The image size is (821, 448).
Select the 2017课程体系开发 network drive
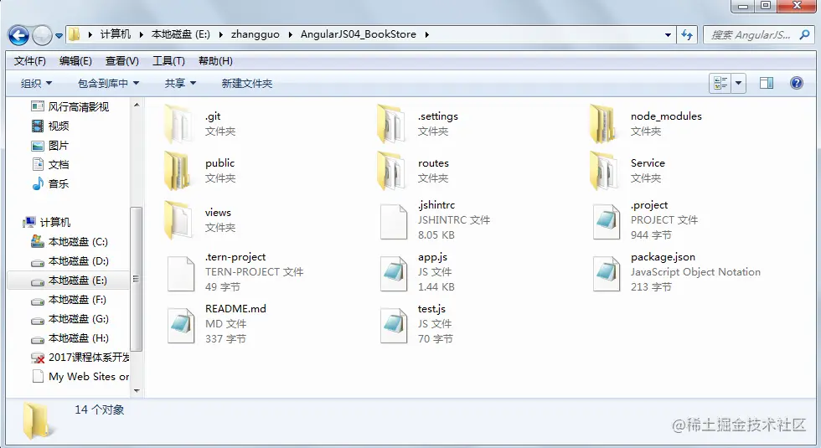click(80, 358)
